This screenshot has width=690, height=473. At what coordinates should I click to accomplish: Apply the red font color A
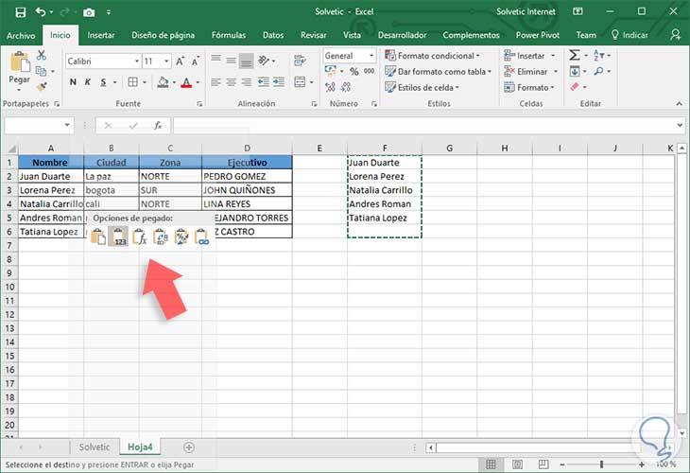click(186, 82)
